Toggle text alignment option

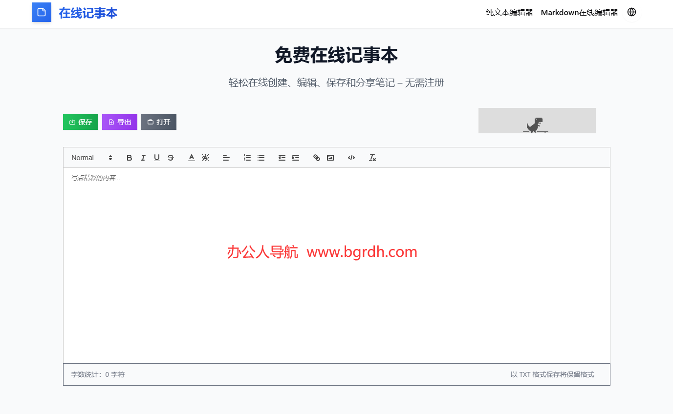click(226, 157)
